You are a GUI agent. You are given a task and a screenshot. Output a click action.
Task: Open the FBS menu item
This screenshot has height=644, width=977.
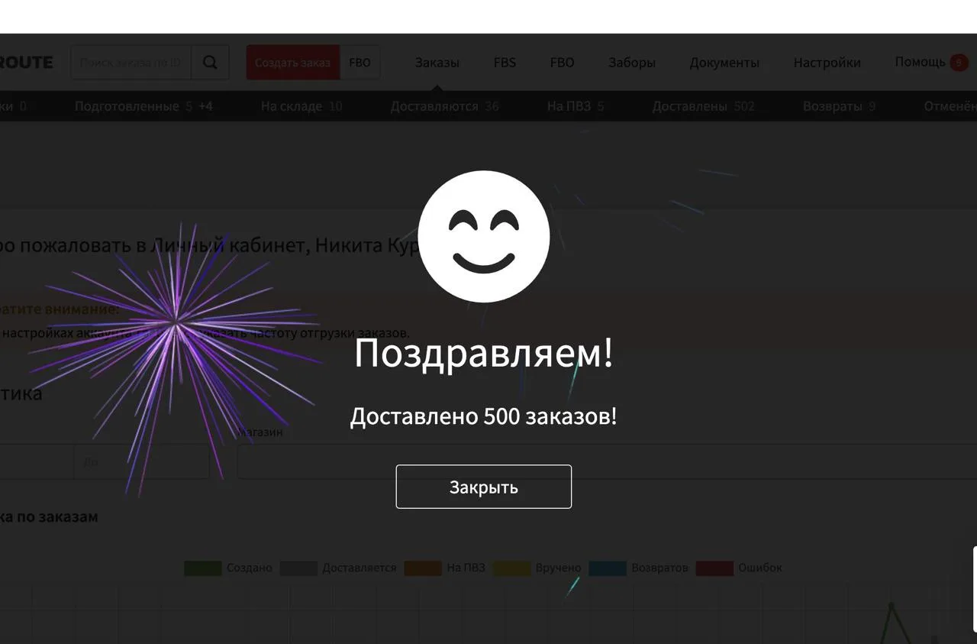(505, 63)
